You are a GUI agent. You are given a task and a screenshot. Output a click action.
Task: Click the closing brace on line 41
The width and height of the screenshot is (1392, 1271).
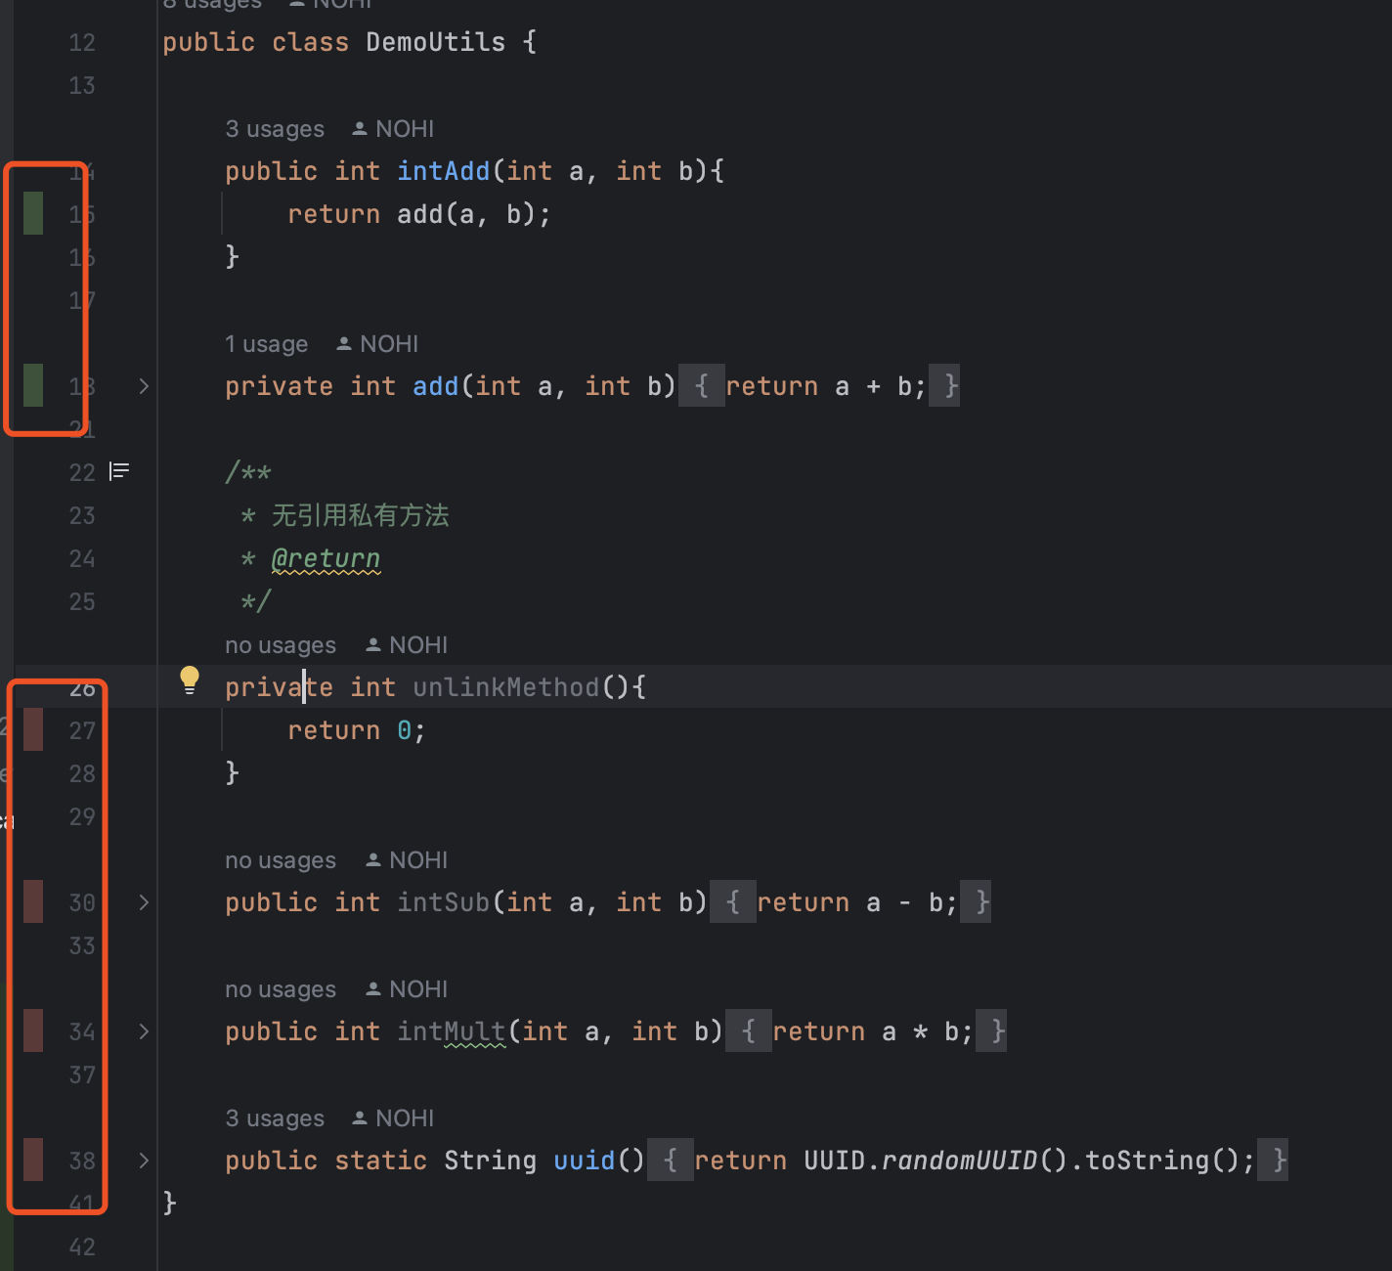[170, 1203]
